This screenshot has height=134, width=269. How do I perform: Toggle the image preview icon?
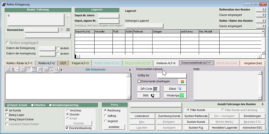(x=51, y=69)
